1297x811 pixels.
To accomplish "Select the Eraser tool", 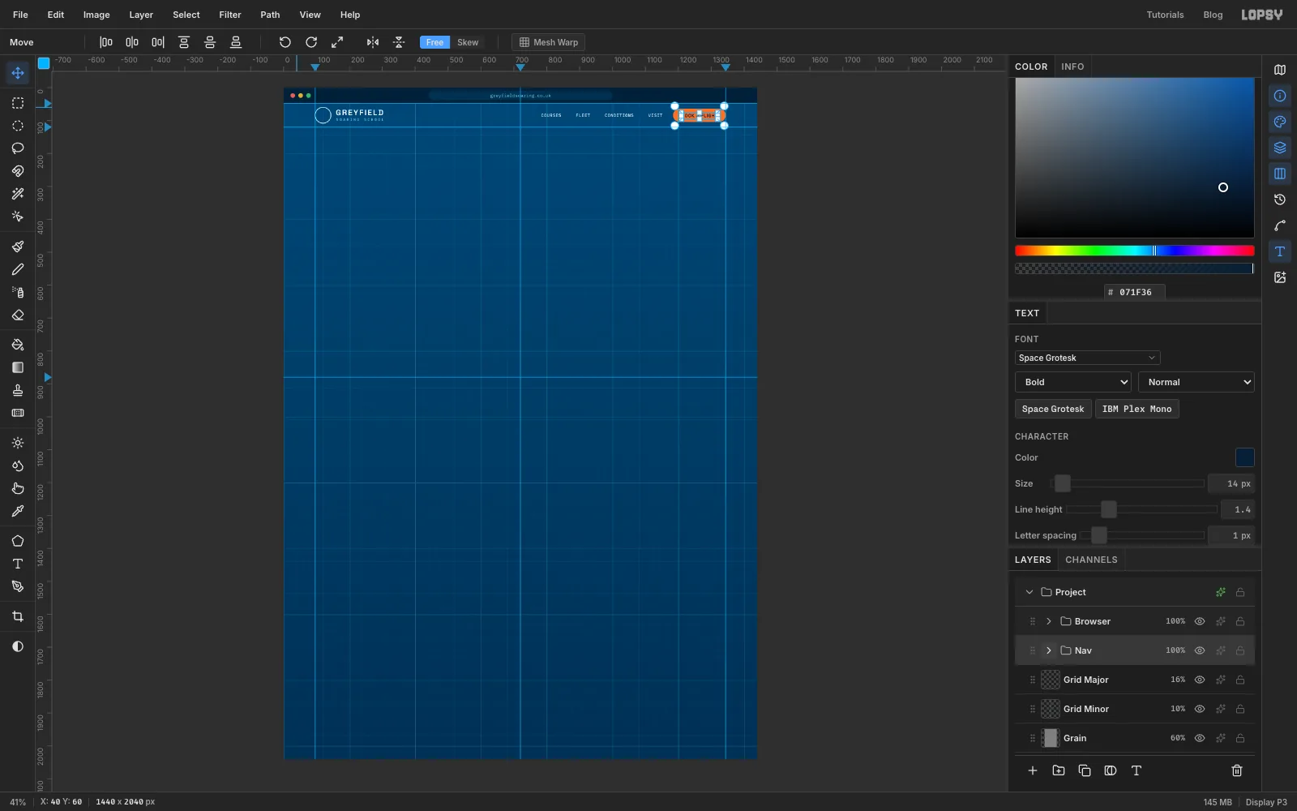I will 18,315.
